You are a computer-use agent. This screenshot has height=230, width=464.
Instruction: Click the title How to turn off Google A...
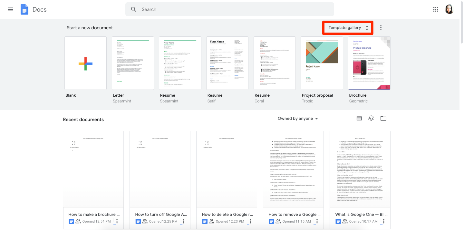point(161,214)
